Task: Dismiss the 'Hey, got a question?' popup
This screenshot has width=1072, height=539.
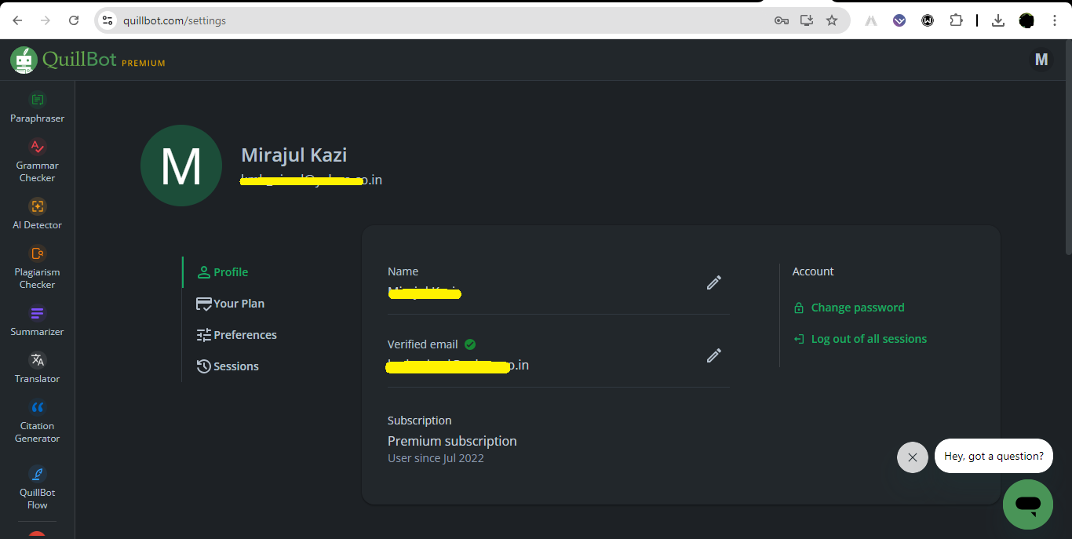Action: [912, 457]
